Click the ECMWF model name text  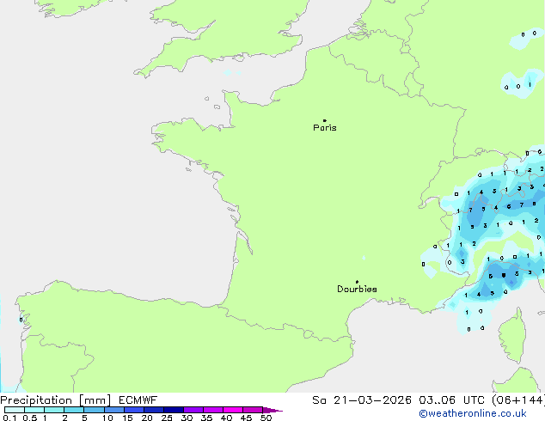[x=138, y=400]
